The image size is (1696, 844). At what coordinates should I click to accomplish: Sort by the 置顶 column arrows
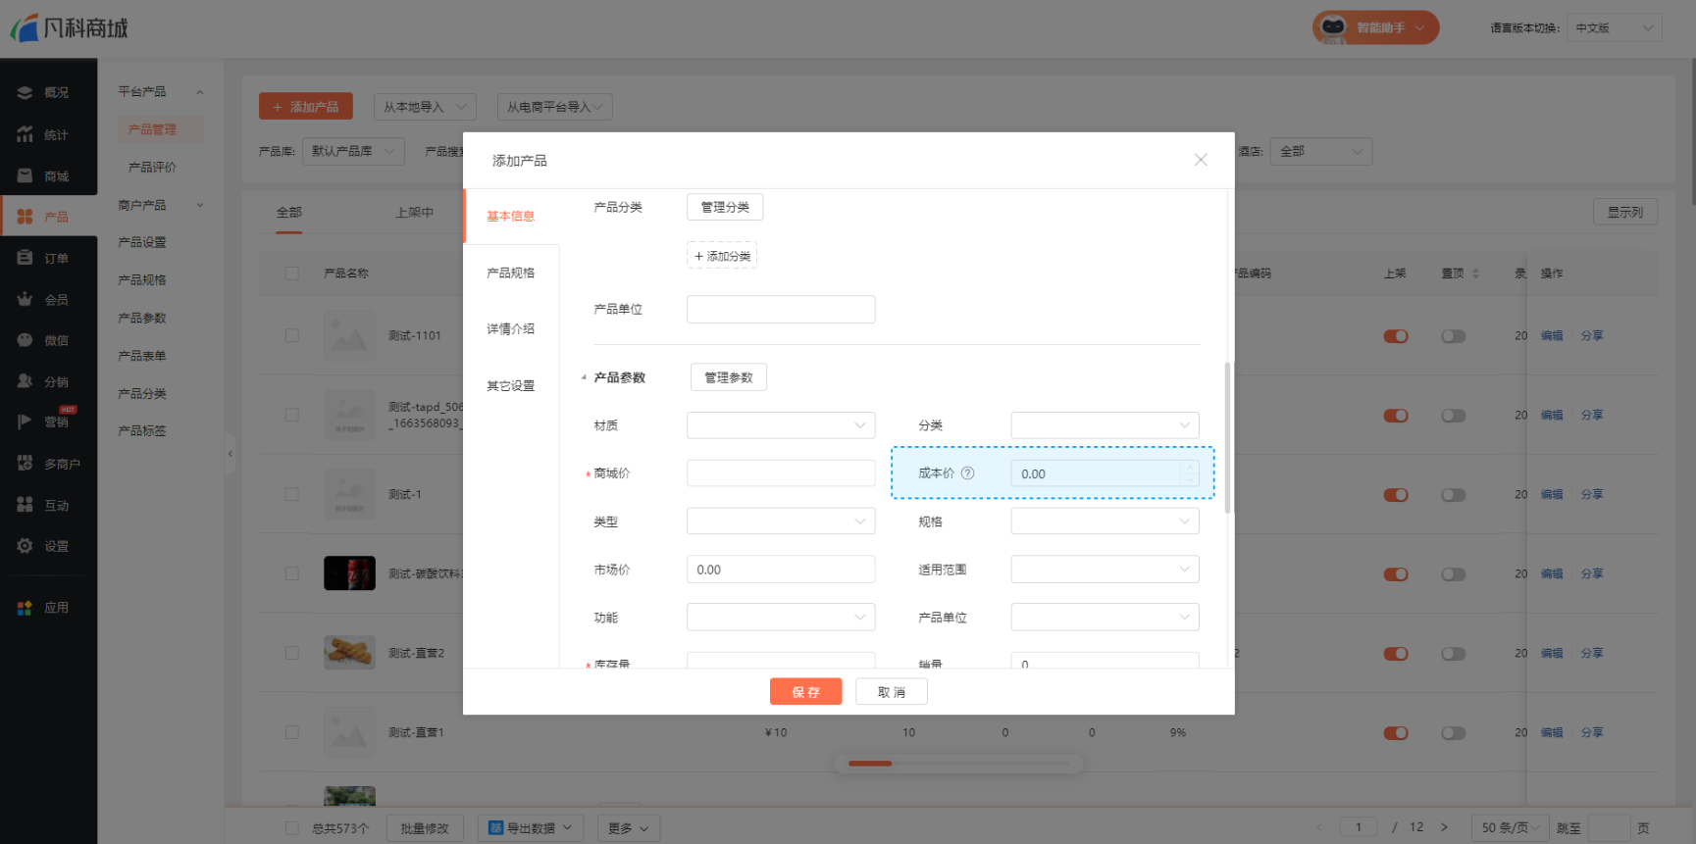(1475, 273)
